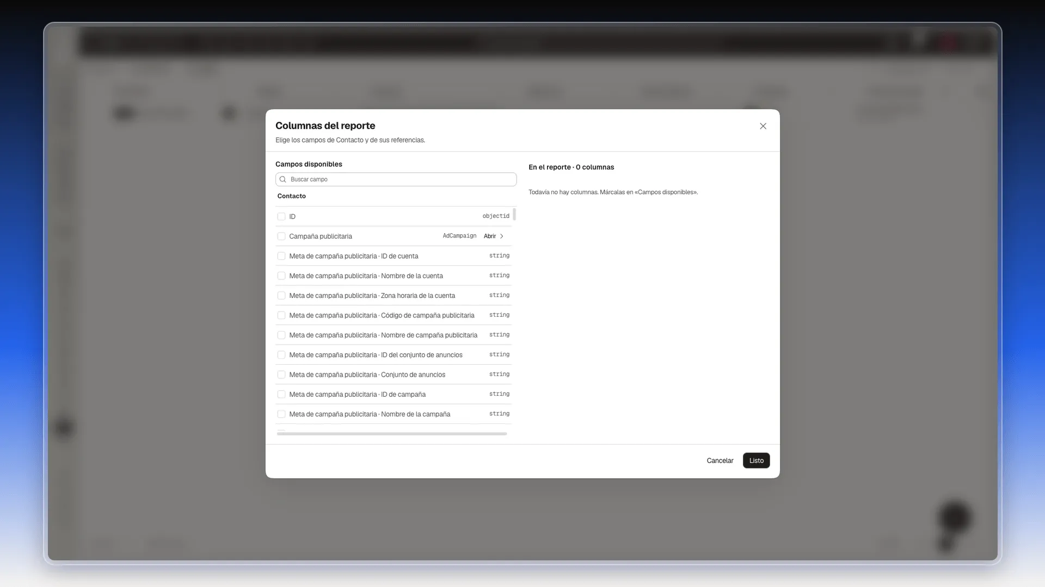Screen dimensions: 1045x587
Task: Click the Cancelar button
Action: [720, 460]
